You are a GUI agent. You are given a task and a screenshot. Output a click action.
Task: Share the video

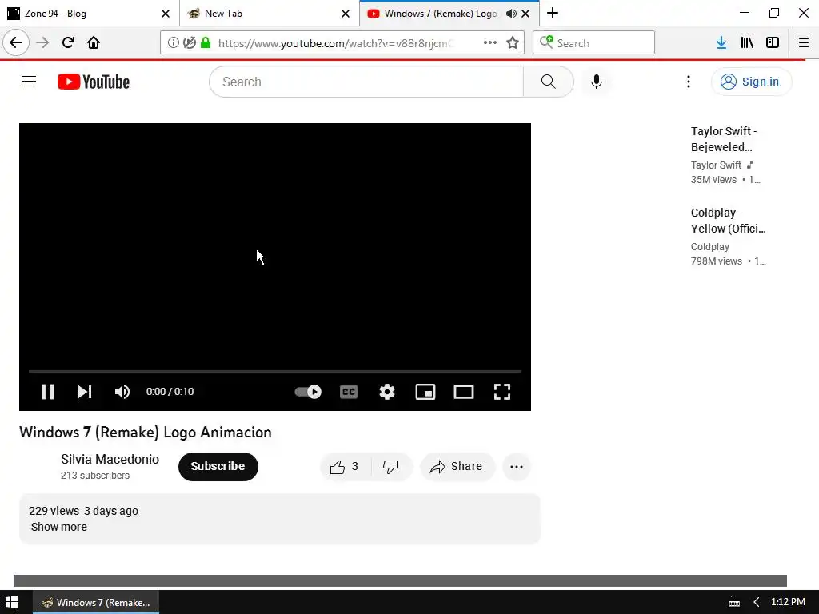[x=457, y=467]
